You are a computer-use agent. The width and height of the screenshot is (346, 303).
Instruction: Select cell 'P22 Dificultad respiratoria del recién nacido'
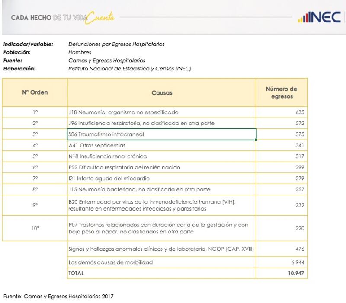click(162, 167)
